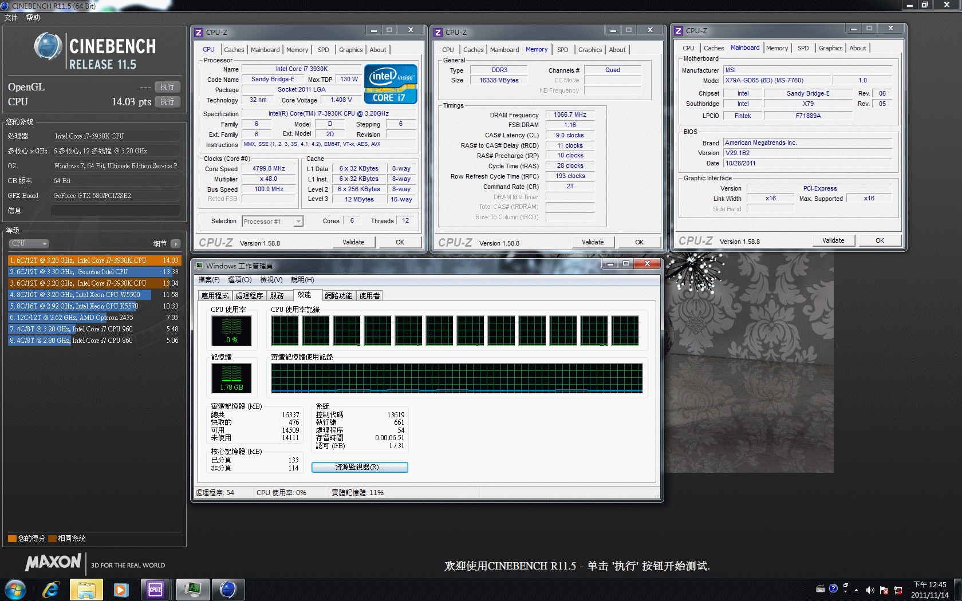Click CPU-Z Z icon in Mainboard window title
Viewport: 962px width, 601px height.
tap(679, 31)
